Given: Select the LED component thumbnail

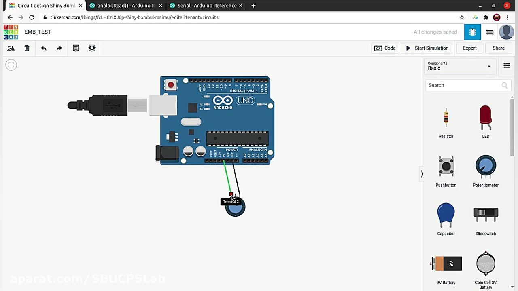Looking at the screenshot, I should [x=485, y=119].
